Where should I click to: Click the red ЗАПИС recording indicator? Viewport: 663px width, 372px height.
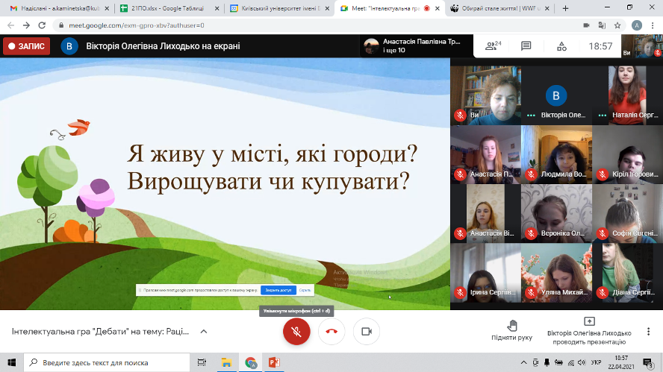tap(27, 46)
